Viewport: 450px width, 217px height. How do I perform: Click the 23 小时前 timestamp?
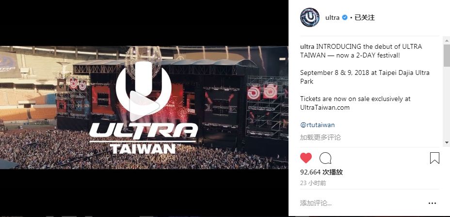pos(313,183)
